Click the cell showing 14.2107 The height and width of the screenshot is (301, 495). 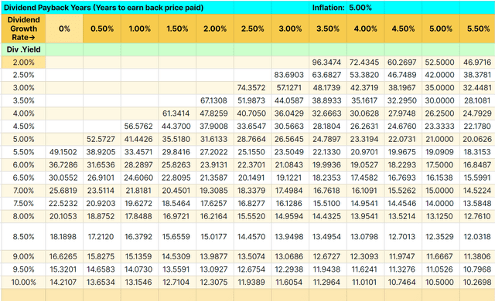click(x=64, y=282)
